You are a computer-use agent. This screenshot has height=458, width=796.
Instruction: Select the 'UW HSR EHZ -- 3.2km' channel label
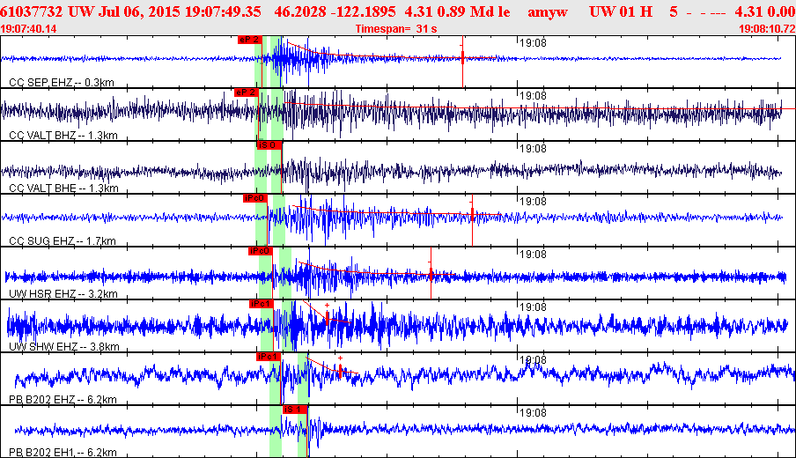[x=63, y=293]
